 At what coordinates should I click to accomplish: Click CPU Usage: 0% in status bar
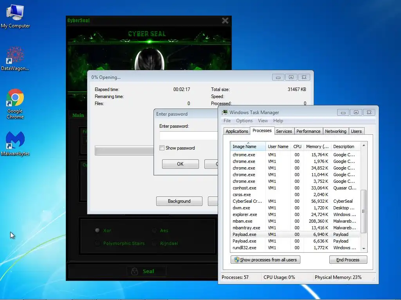pyautogui.click(x=279, y=277)
